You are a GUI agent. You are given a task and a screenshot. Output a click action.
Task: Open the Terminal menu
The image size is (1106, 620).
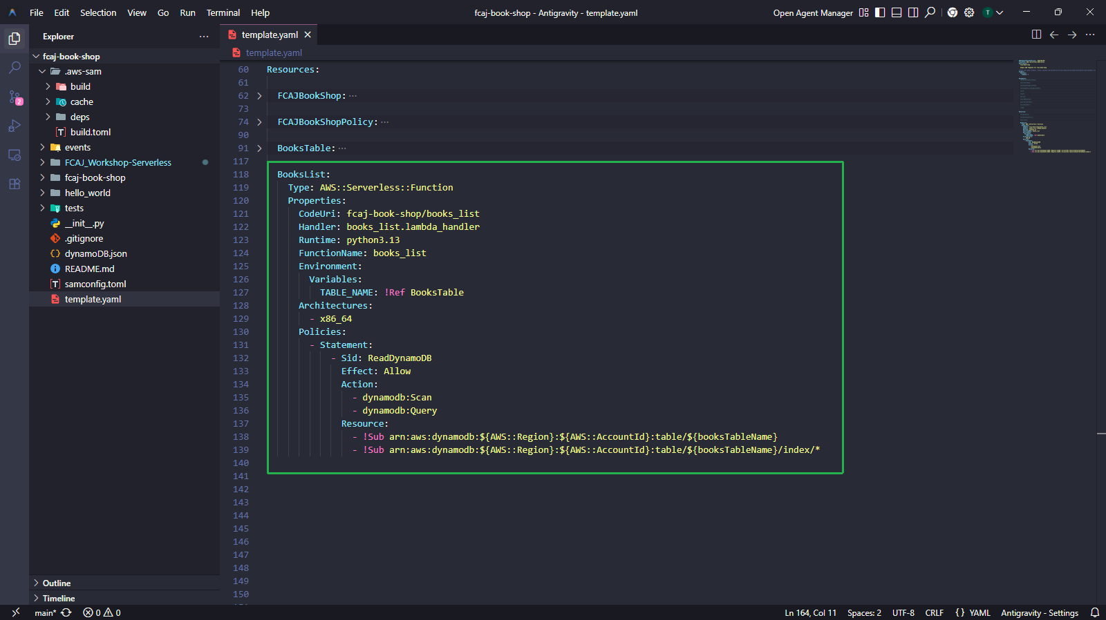point(223,12)
